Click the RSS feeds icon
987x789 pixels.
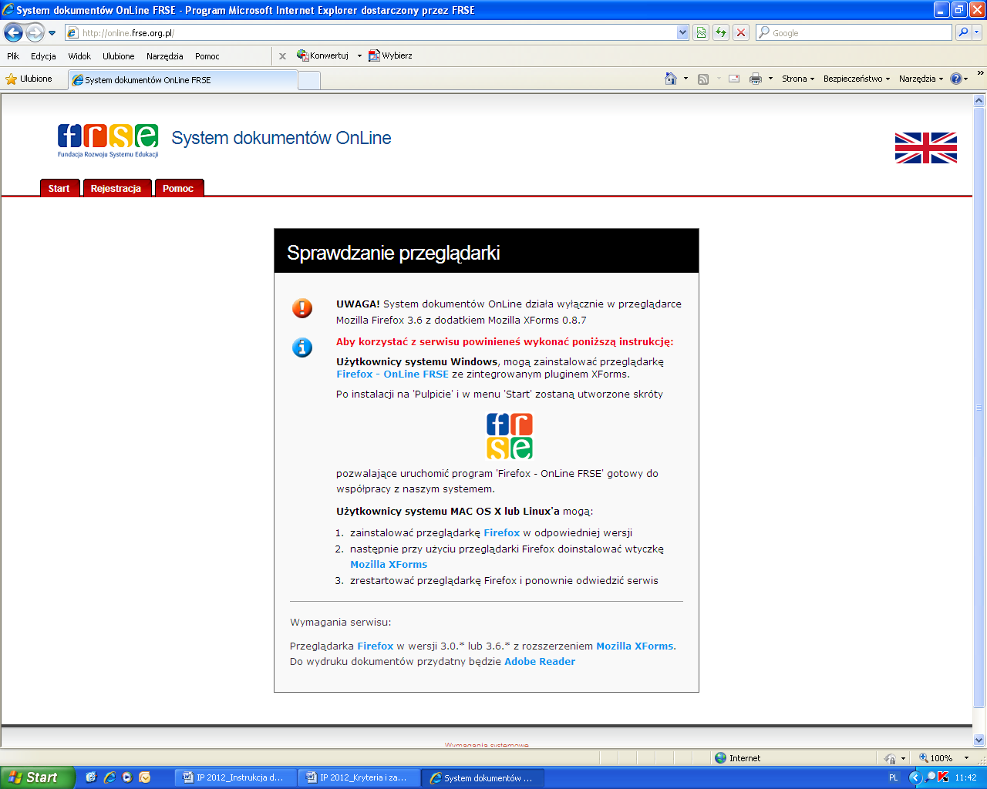pos(703,79)
